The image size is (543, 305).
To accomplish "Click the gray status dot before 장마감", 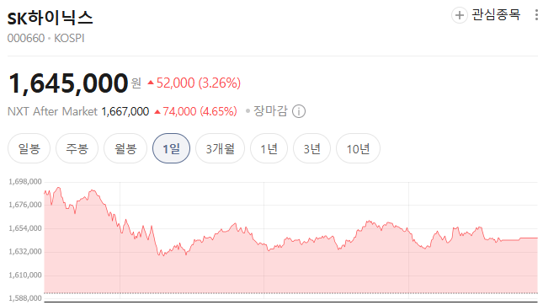I will [248, 111].
